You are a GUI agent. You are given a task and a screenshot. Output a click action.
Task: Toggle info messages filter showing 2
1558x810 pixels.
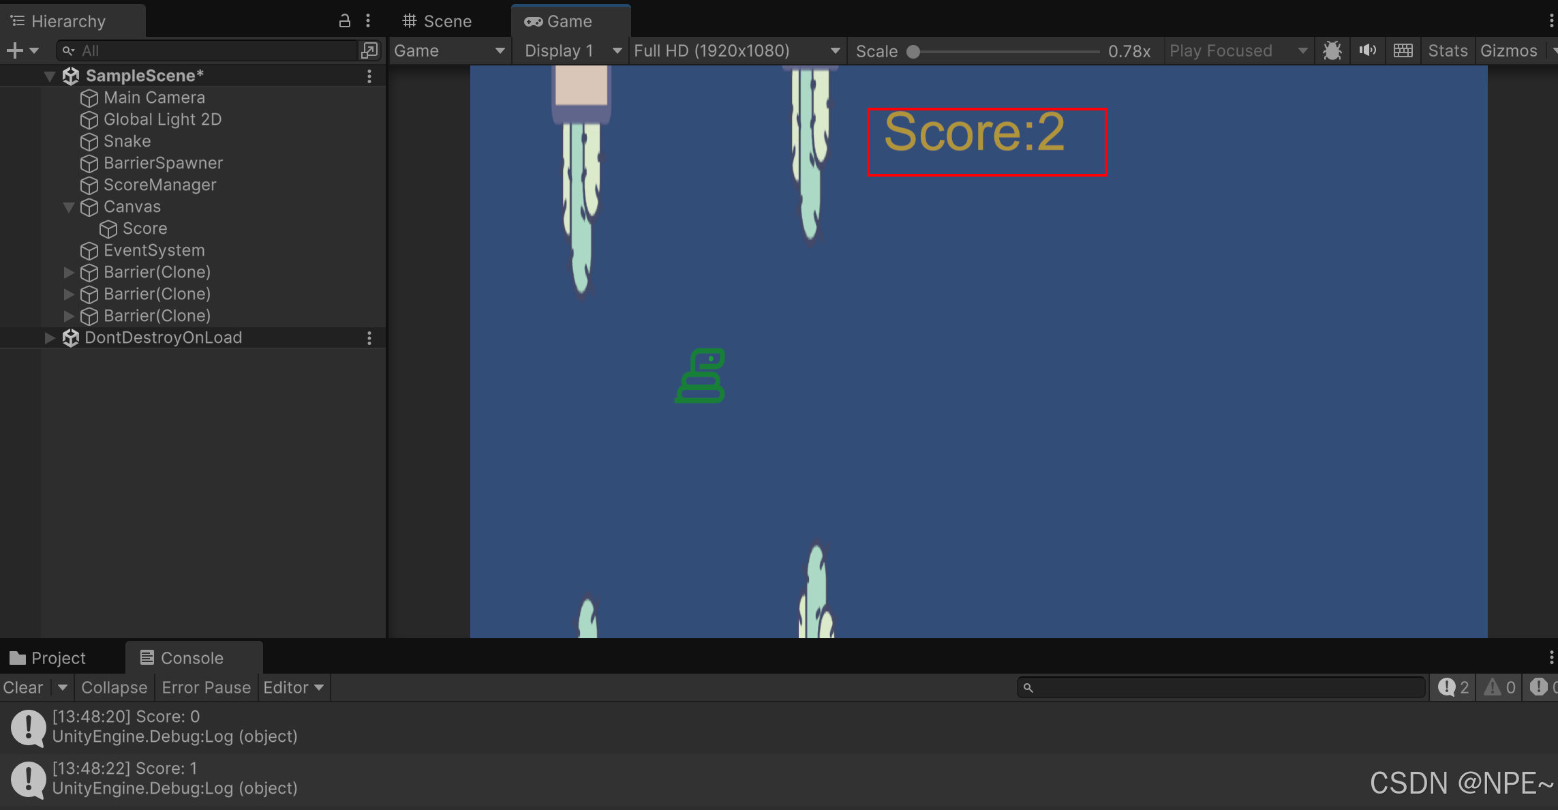(1453, 687)
